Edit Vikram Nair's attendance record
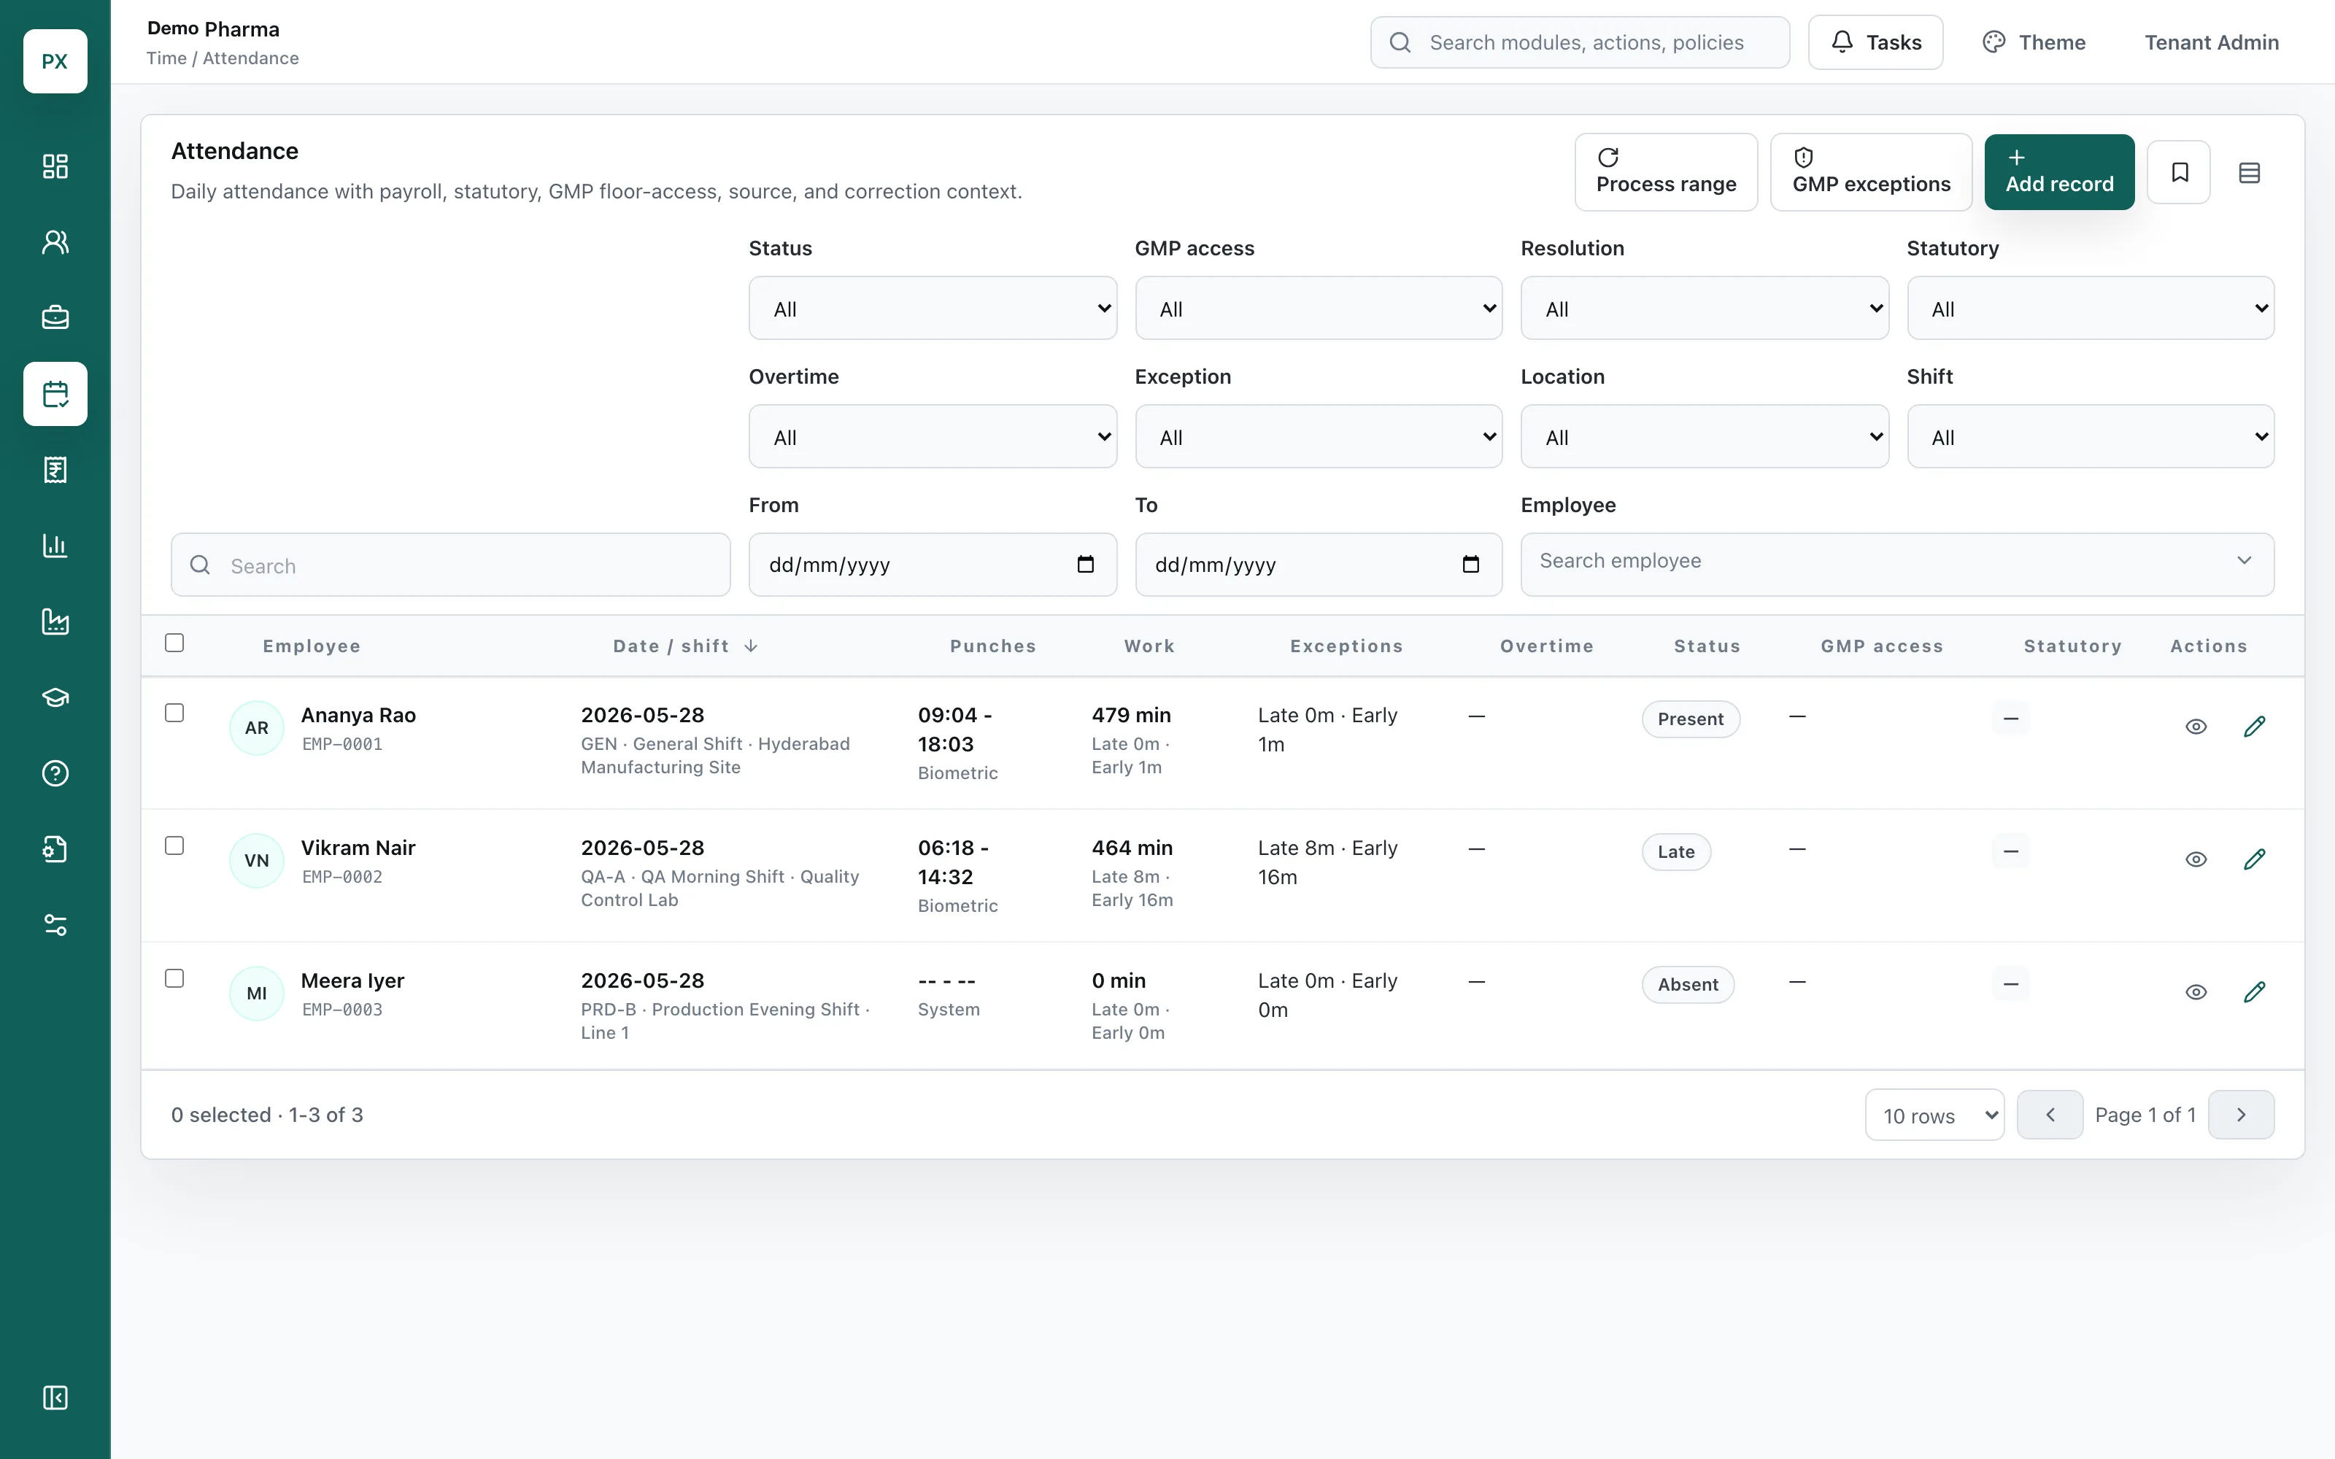 click(2254, 859)
